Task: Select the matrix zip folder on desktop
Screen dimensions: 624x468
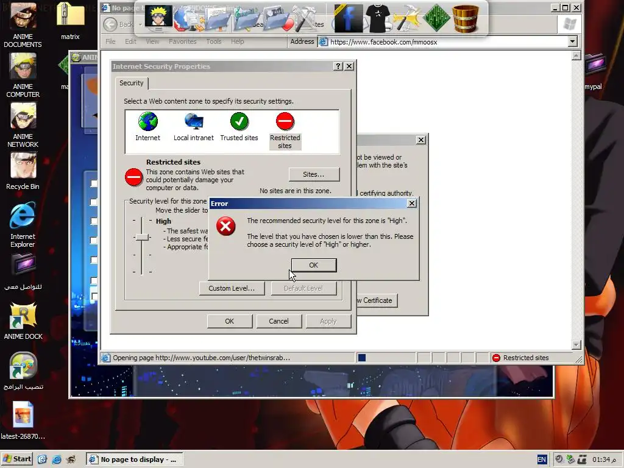Action: [71, 21]
